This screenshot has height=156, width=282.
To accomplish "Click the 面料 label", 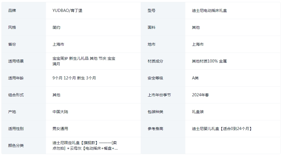I will (152, 27).
